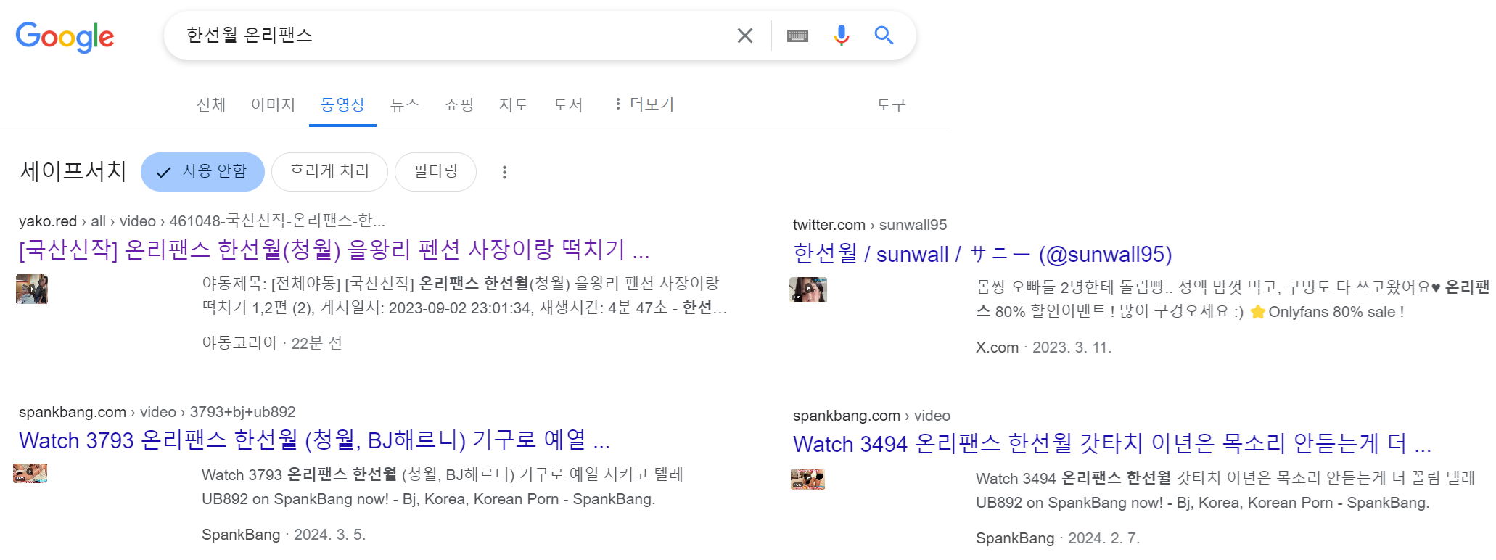The image size is (1496, 560).
Task: Select the 동영상 tab
Action: [x=342, y=105]
